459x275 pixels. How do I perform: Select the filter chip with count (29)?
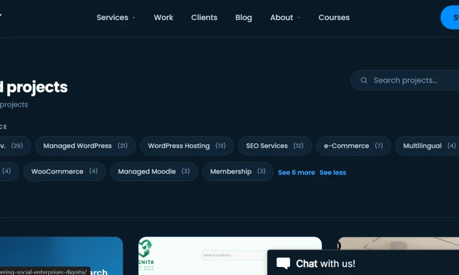15,146
